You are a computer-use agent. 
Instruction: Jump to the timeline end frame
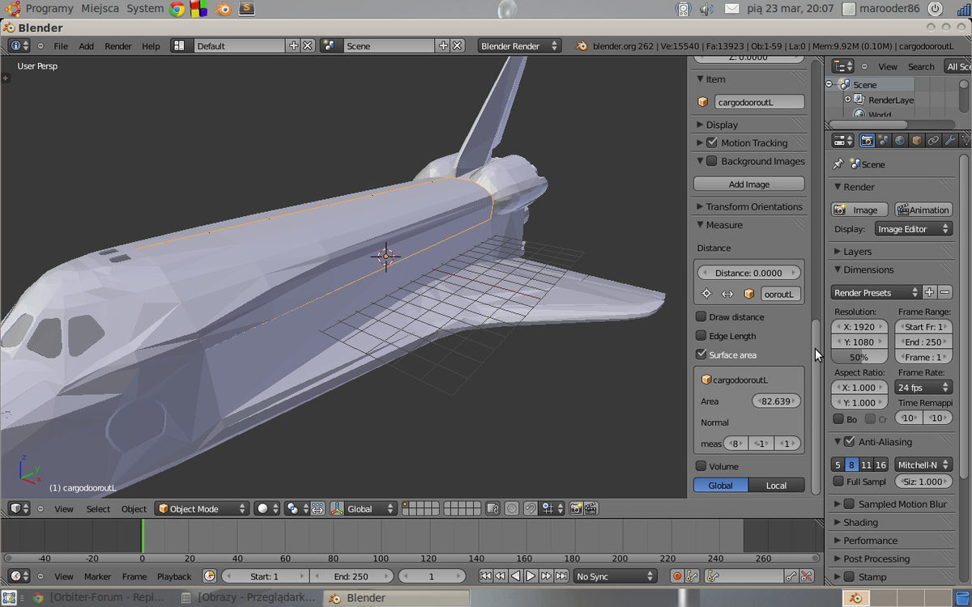561,576
